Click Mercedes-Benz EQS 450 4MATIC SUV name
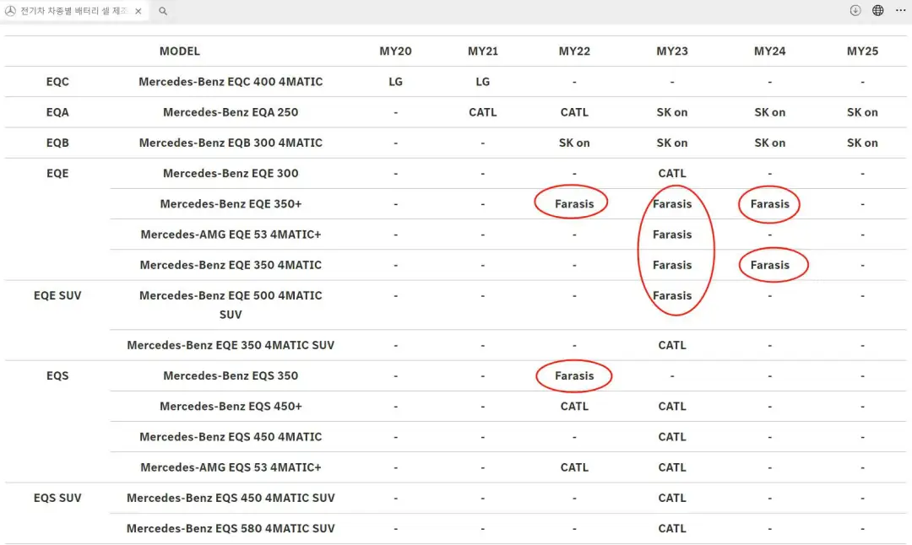Viewport: 912px width, 545px height. pos(231,498)
